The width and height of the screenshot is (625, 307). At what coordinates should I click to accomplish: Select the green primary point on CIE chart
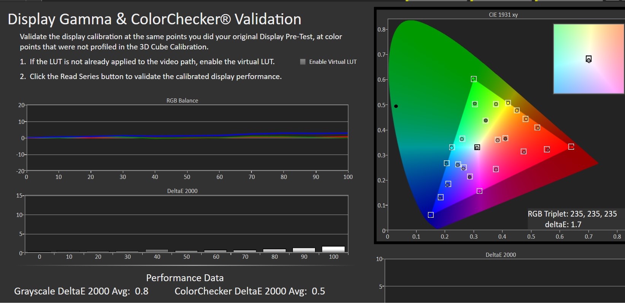474,79
